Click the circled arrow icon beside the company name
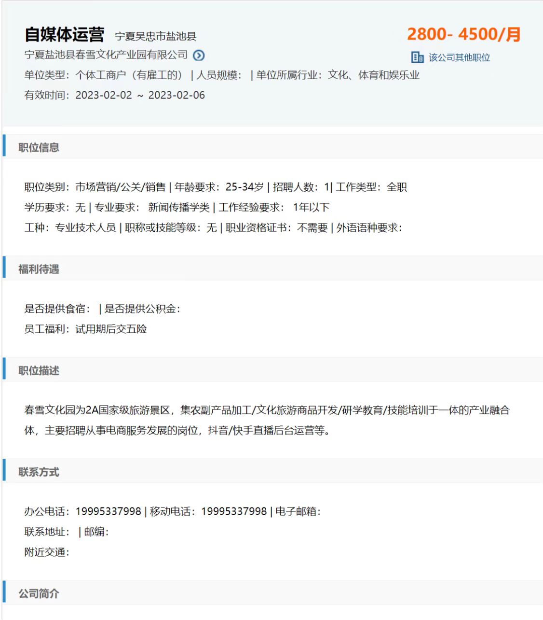The height and width of the screenshot is (620, 543). pyautogui.click(x=199, y=56)
